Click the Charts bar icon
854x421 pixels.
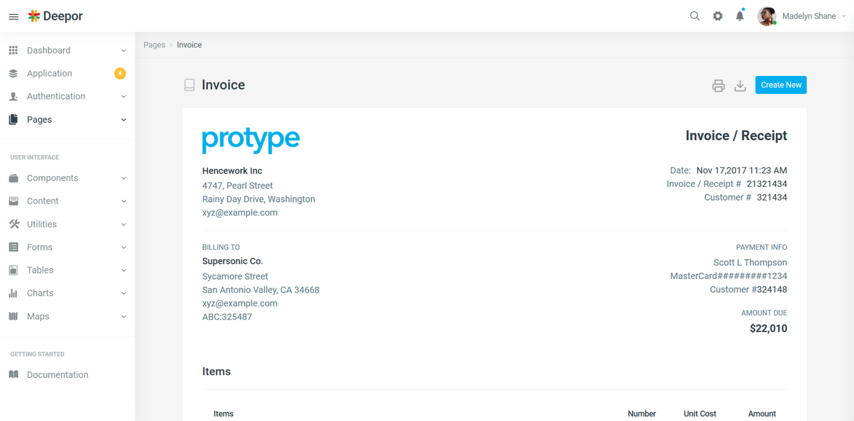pos(13,293)
